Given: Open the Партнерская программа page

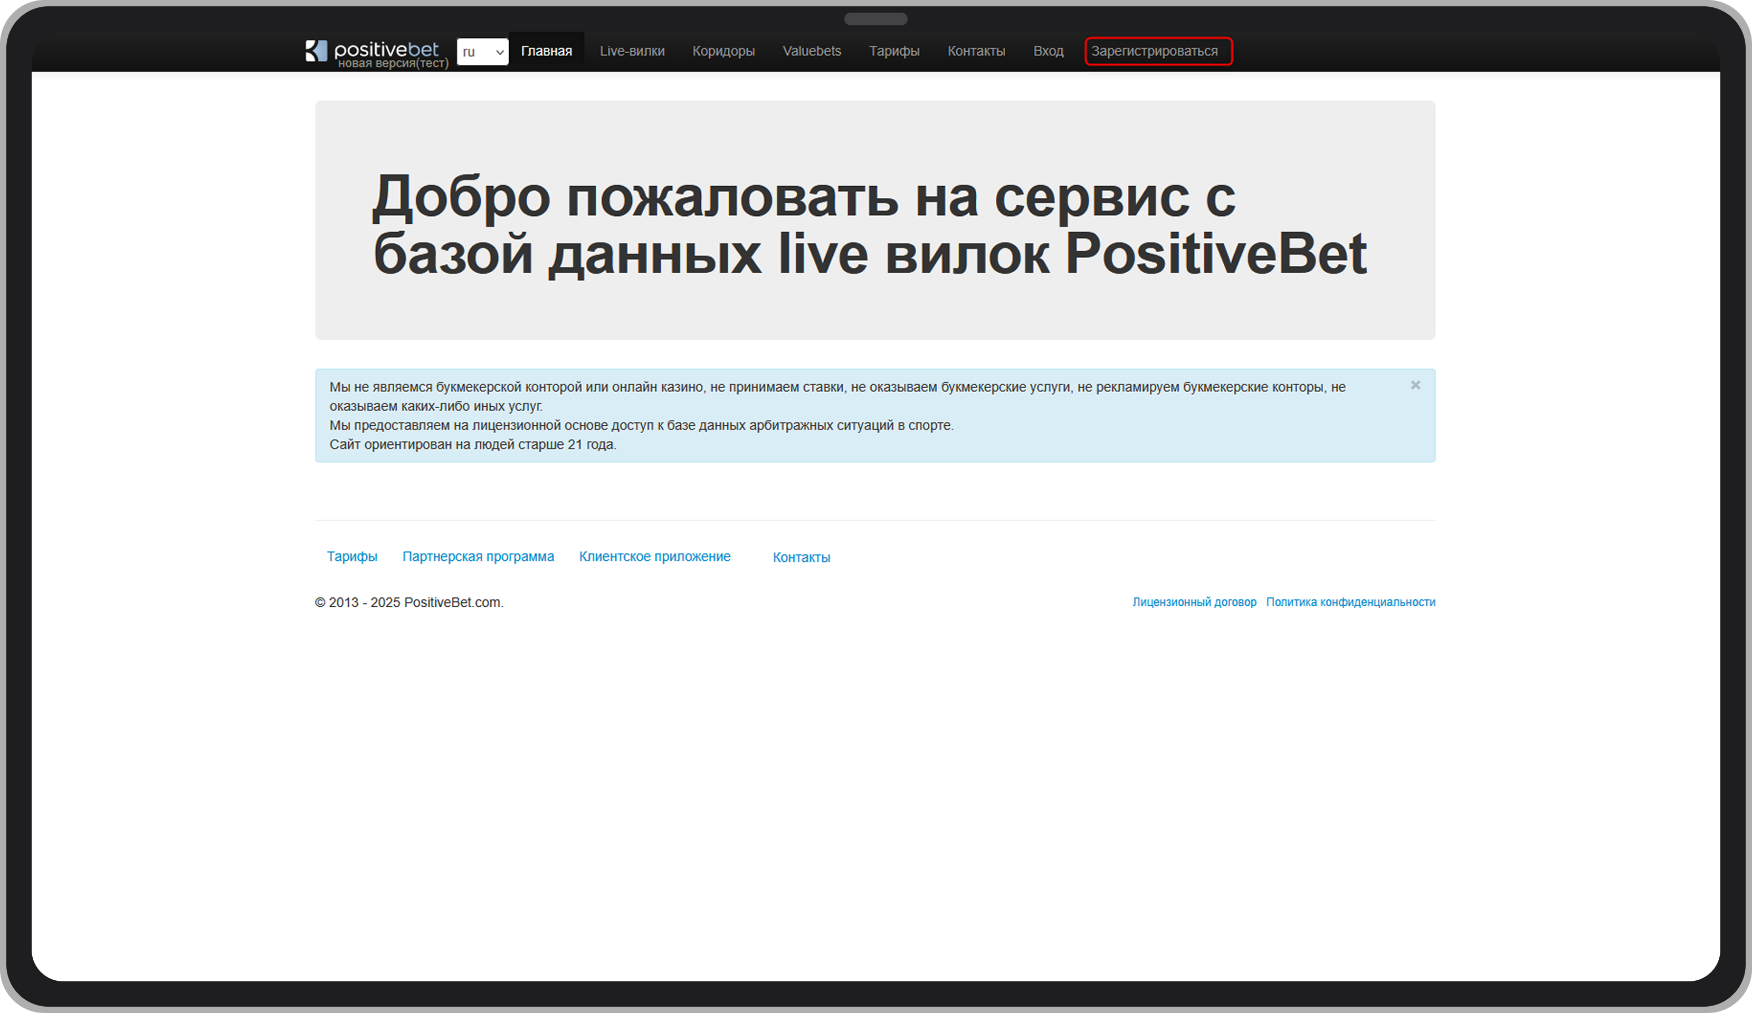Looking at the screenshot, I should click(x=478, y=556).
